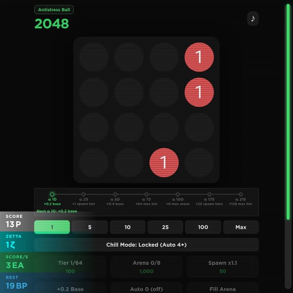Click the ZETTA 1ζ panel
Viewport: 293px width, 293px height.
17,242
